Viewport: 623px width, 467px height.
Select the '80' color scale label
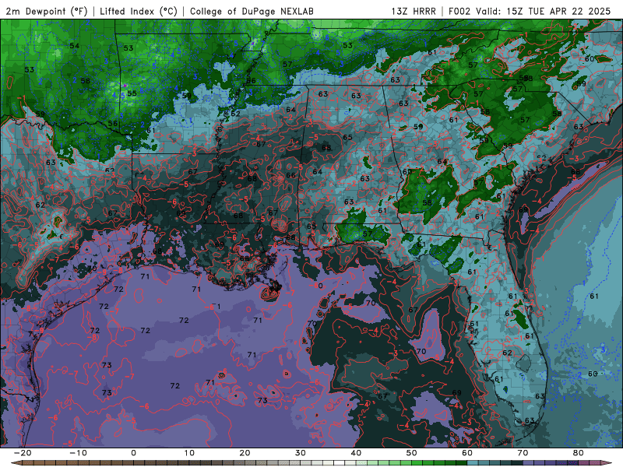pyautogui.click(x=579, y=453)
